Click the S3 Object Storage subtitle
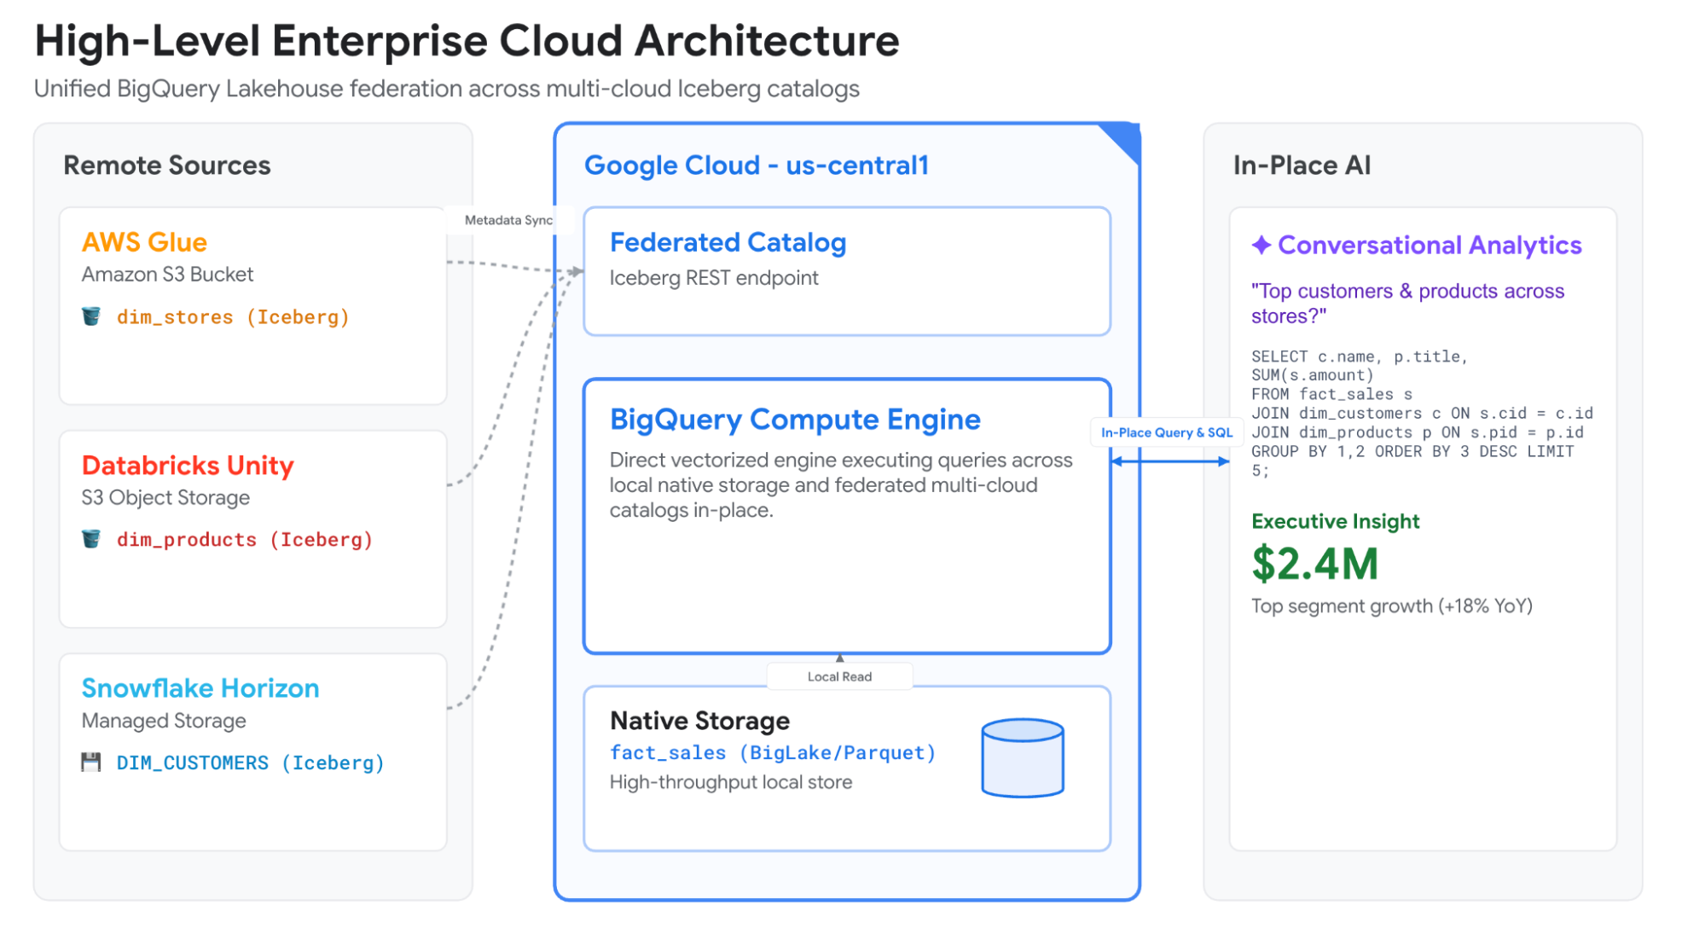 click(165, 498)
